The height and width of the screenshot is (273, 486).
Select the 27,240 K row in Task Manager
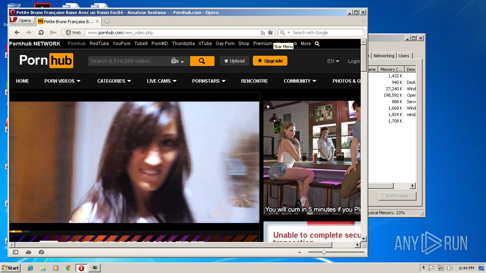coord(392,89)
